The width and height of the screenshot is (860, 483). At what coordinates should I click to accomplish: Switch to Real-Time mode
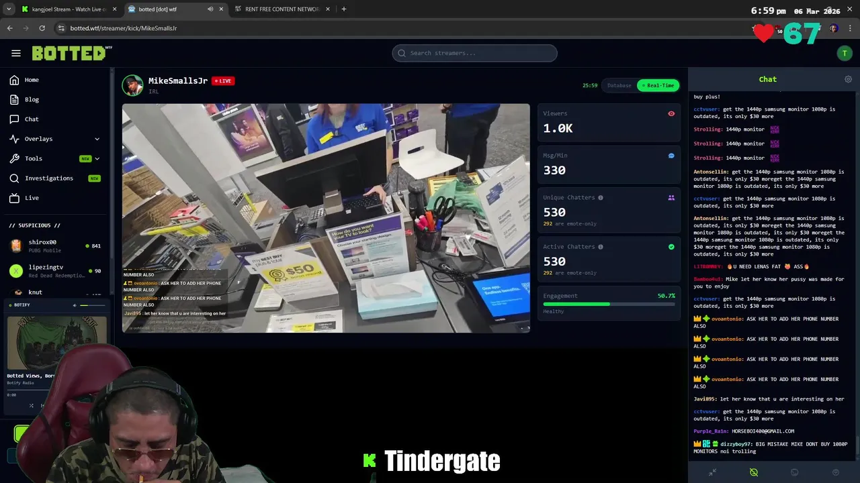[x=658, y=85]
